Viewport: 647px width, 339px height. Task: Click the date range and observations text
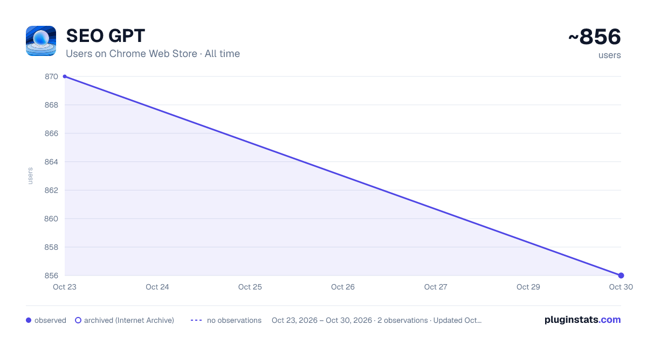376,320
